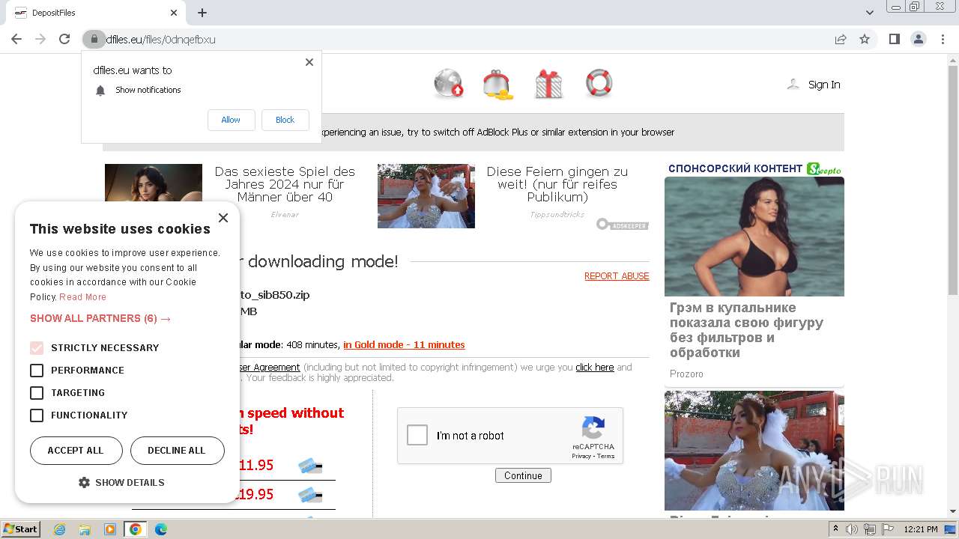This screenshot has width=959, height=539.
Task: Open the User Agreement link
Action: (269, 368)
